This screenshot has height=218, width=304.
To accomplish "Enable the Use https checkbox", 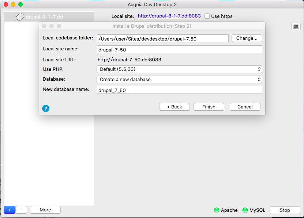I will pos(207,16).
